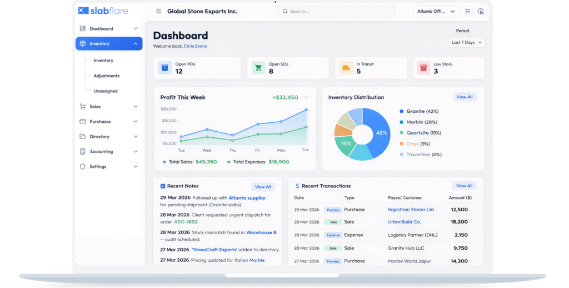The height and width of the screenshot is (288, 569).
Task: Click the Directory folder icon in sidebar
Action: point(83,137)
